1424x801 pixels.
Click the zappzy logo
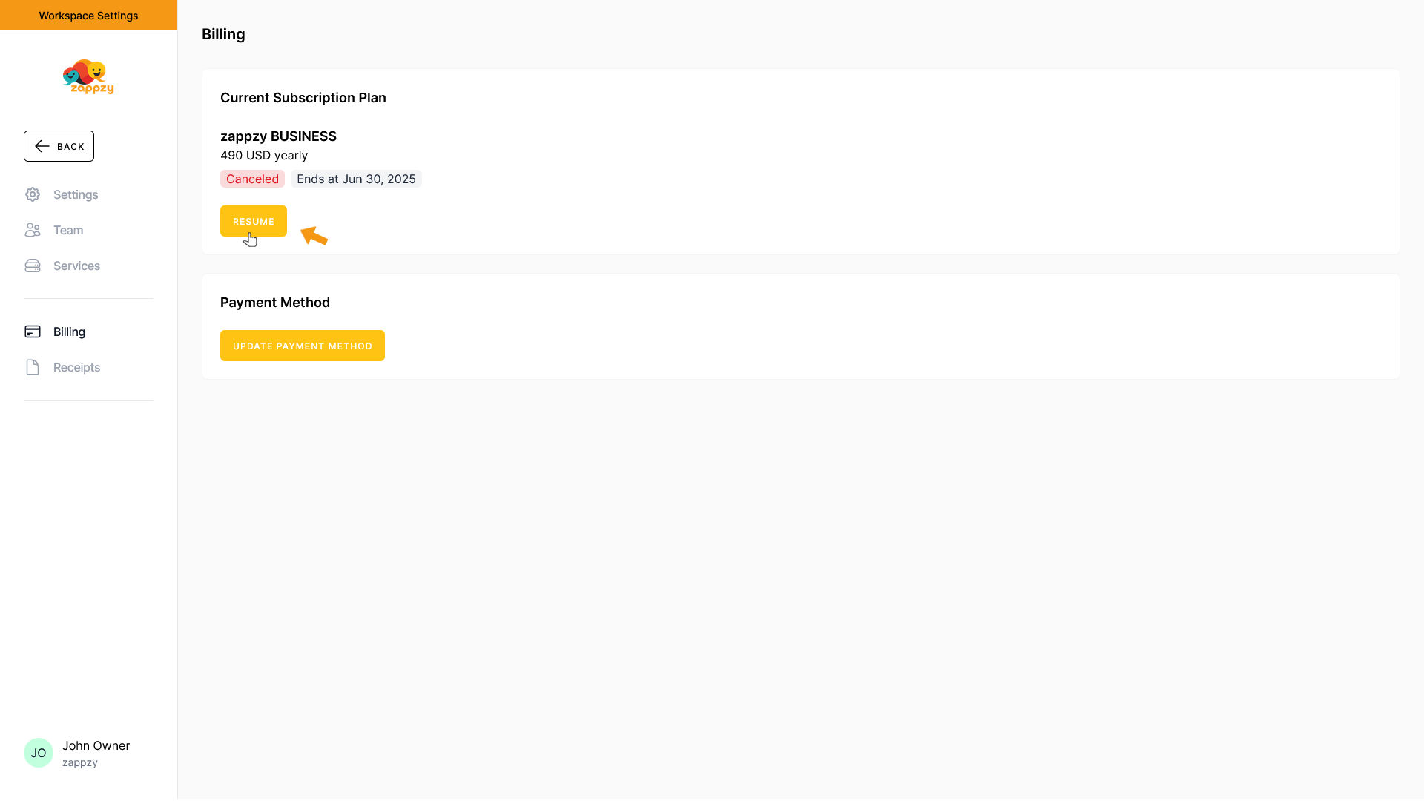coord(88,77)
